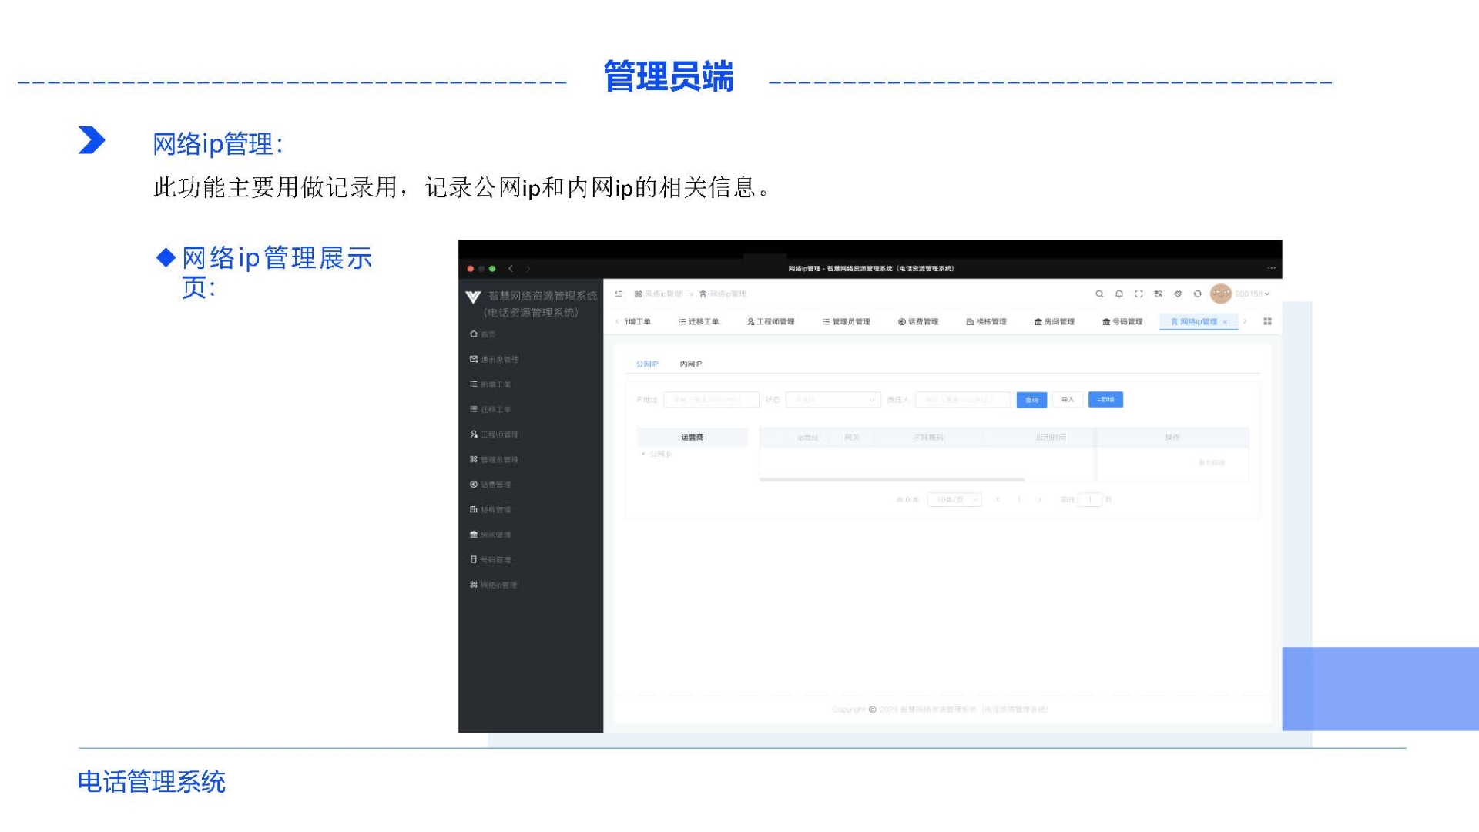Click the +新增 add button
1479x832 pixels.
point(1105,399)
